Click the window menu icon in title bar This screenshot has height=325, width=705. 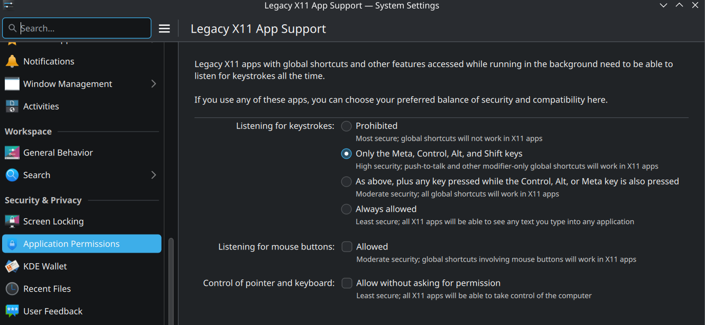8,5
